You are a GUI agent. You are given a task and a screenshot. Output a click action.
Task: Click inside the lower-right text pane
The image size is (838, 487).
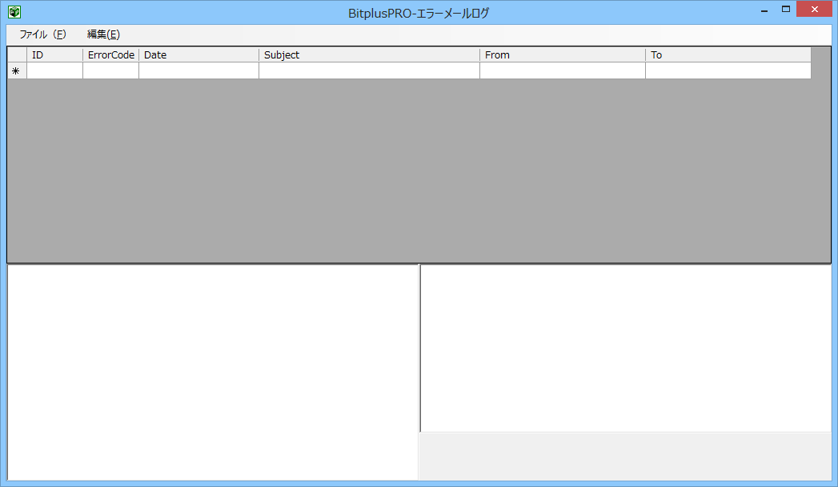tap(626, 348)
